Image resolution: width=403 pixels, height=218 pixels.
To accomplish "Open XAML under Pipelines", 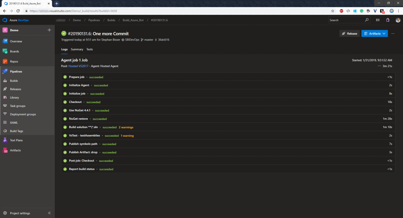I will pos(14,123).
